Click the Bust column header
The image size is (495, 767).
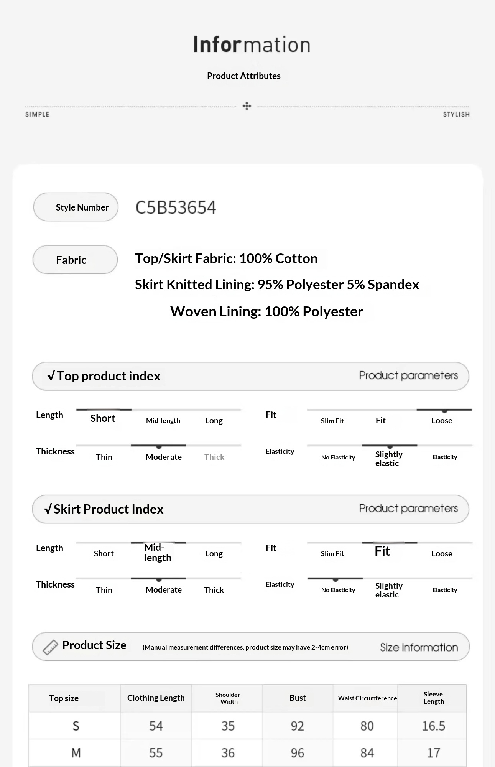[x=298, y=698]
